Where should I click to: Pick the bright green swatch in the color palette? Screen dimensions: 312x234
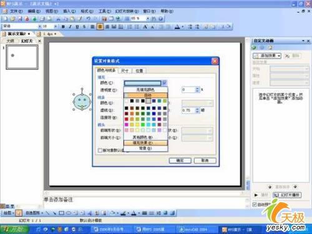tap(143, 125)
